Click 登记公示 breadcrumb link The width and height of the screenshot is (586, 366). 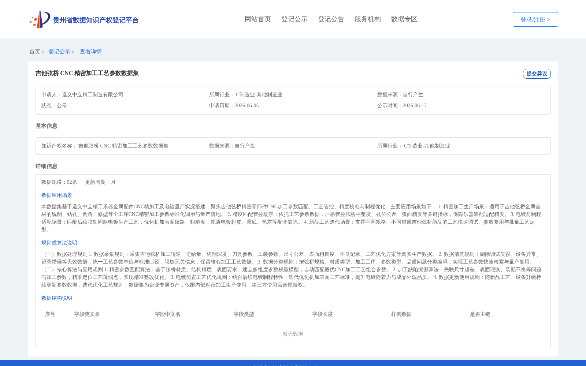59,52
